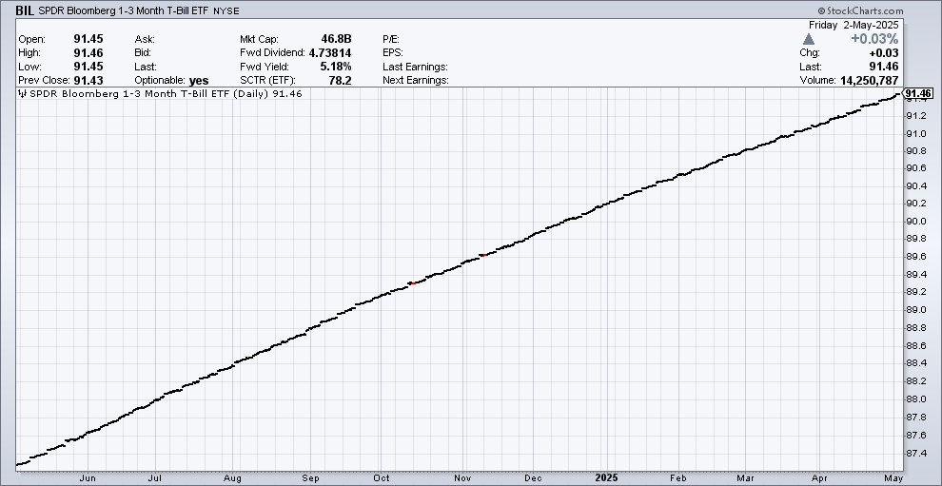Click the 89.6 price axis label
This screenshot has height=486, width=942.
[x=915, y=257]
